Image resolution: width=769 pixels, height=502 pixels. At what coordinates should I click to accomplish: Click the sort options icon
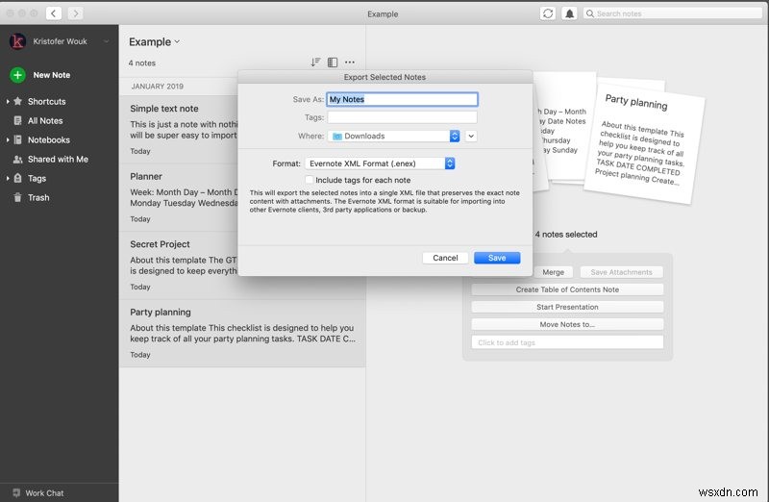[315, 63]
